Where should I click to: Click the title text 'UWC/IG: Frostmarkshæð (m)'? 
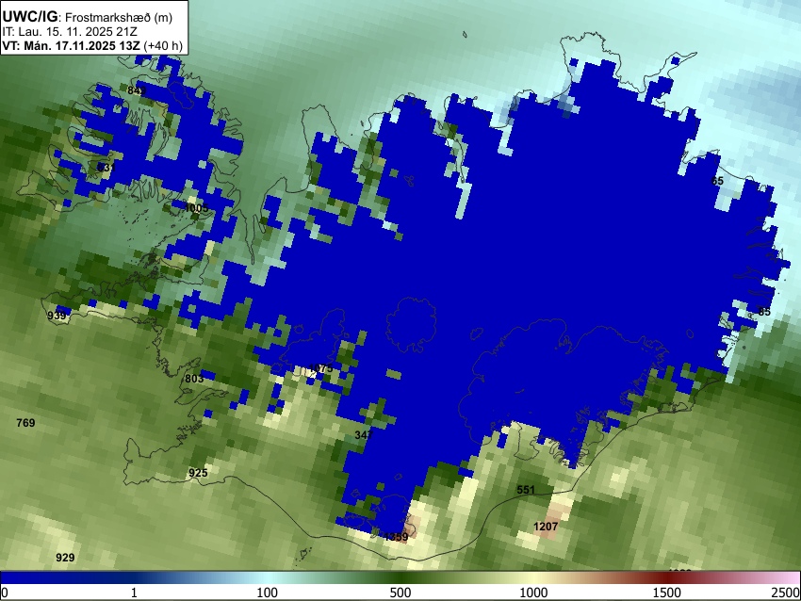tap(88, 17)
